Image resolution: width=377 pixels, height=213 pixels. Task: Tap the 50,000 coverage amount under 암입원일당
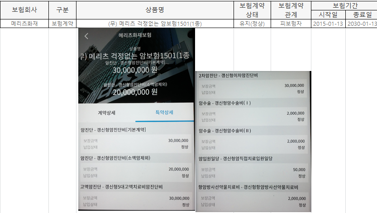299,170
